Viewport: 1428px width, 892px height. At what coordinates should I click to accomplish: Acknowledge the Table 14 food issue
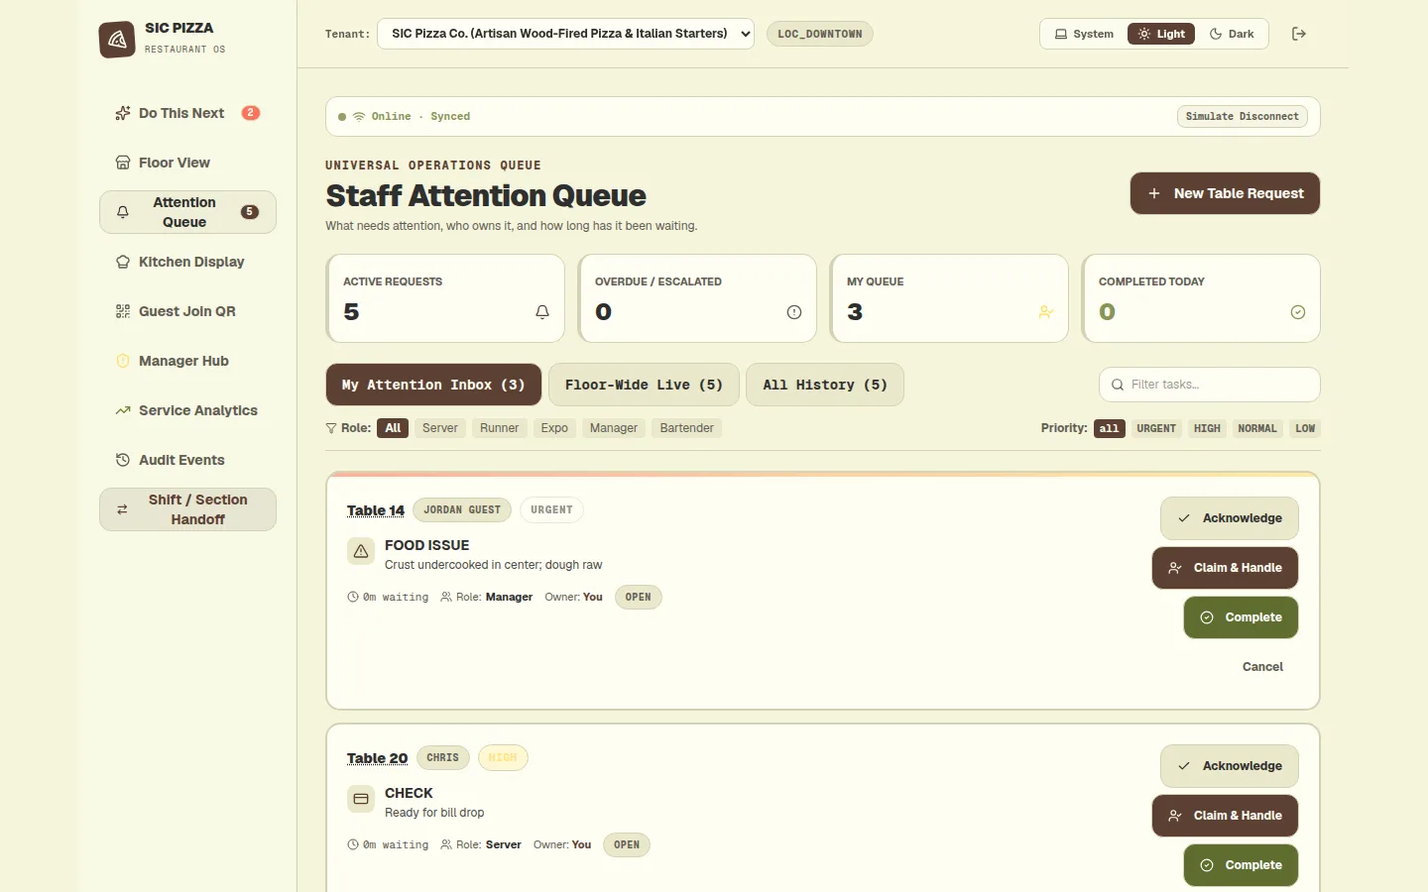tap(1230, 518)
